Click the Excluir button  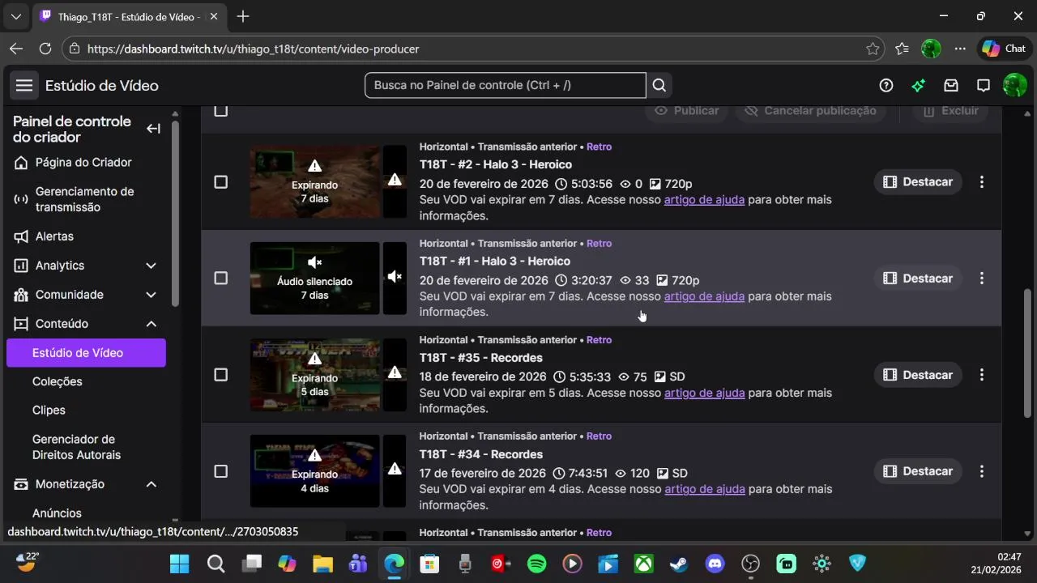[950, 111]
